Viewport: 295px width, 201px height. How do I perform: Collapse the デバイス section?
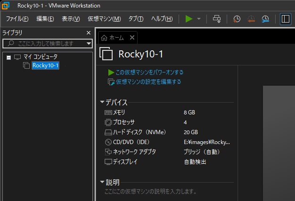click(102, 102)
